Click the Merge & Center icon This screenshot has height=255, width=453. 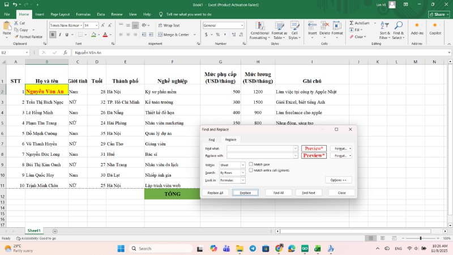tap(160, 35)
